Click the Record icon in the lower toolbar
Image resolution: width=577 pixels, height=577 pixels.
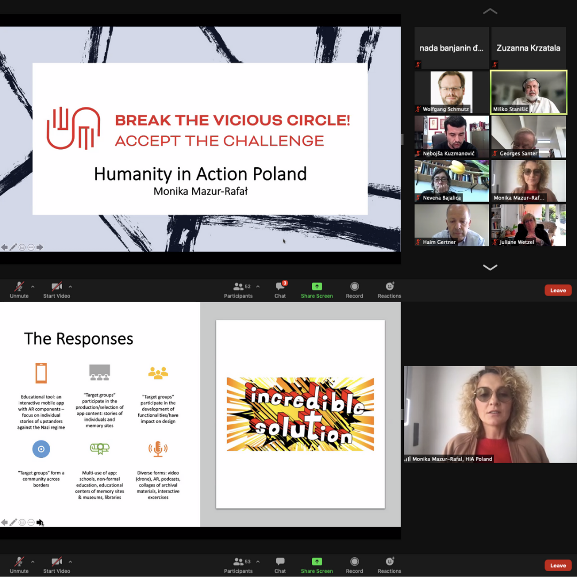(x=354, y=565)
